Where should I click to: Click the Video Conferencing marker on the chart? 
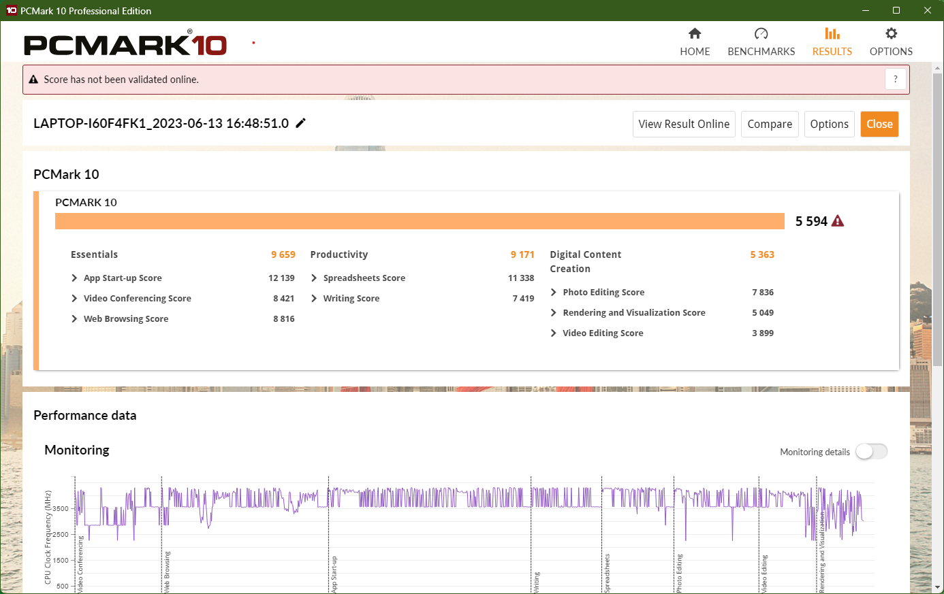click(80, 564)
